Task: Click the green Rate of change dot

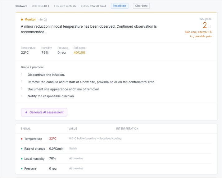Action: pyautogui.click(x=22, y=149)
